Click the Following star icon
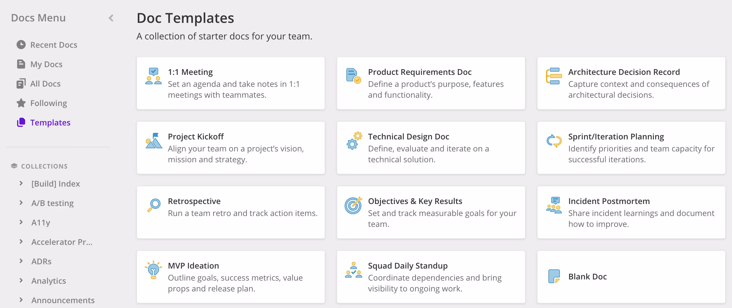The image size is (732, 308). coord(21,103)
